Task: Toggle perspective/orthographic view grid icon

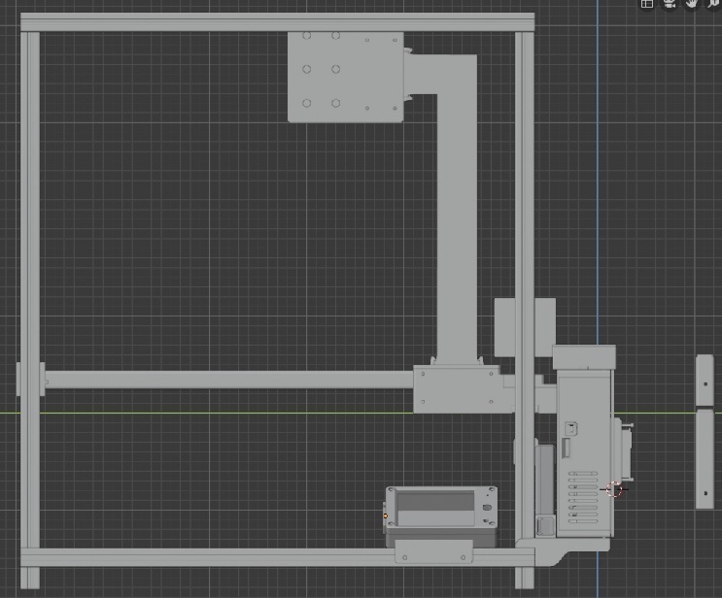Action: (647, 4)
